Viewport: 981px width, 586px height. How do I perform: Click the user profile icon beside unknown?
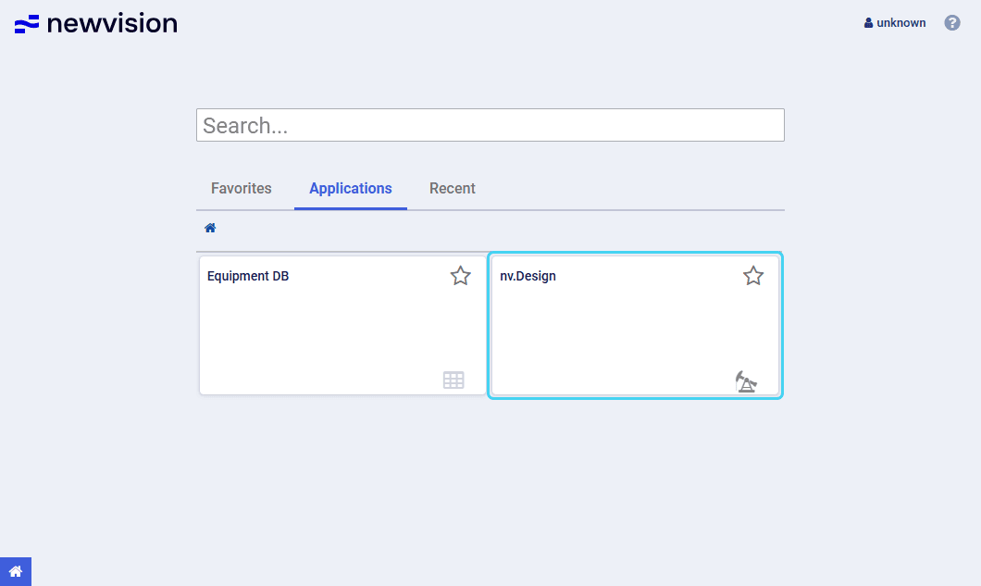pyautogui.click(x=868, y=23)
